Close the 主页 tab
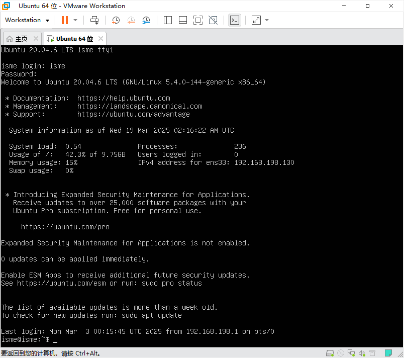The width and height of the screenshot is (404, 358). point(36,39)
